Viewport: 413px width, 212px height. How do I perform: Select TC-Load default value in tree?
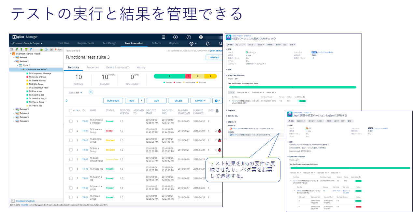coord(38,88)
